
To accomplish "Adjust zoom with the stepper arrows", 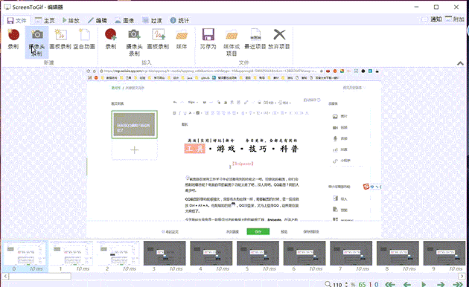I will (346, 284).
